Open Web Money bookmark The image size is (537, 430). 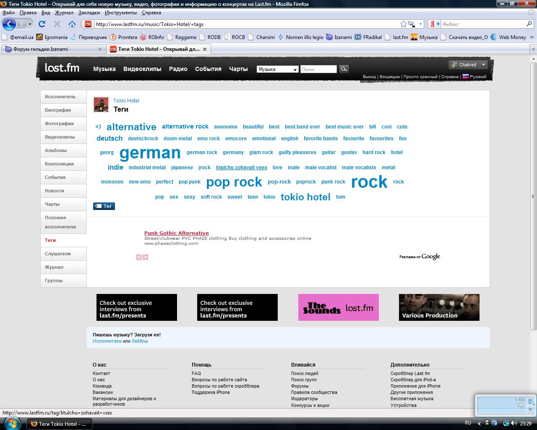pos(508,37)
